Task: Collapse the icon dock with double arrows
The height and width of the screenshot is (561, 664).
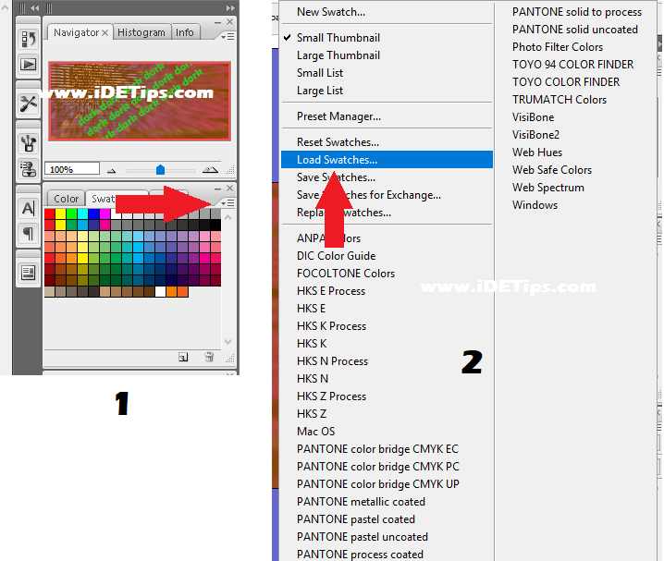Action: pyautogui.click(x=35, y=7)
